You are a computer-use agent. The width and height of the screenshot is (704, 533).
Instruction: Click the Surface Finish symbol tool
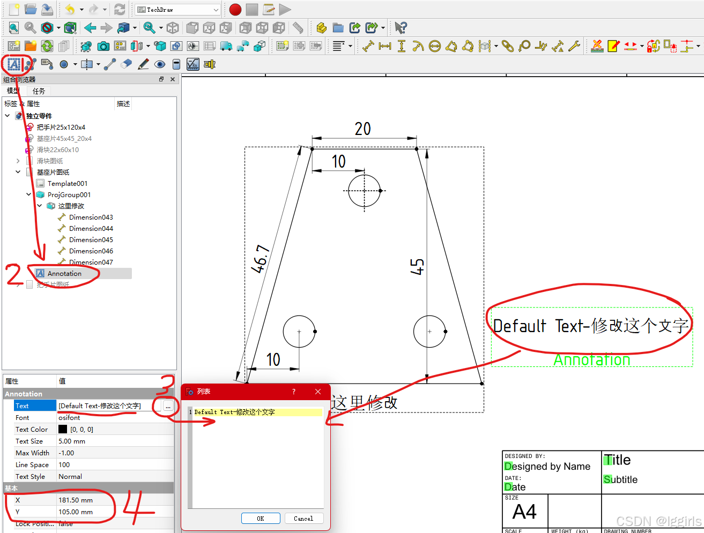click(x=192, y=64)
